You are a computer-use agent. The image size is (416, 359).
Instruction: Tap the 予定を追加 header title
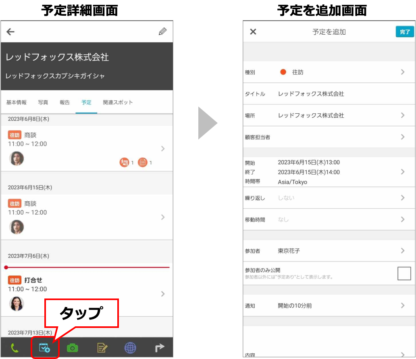click(x=329, y=32)
